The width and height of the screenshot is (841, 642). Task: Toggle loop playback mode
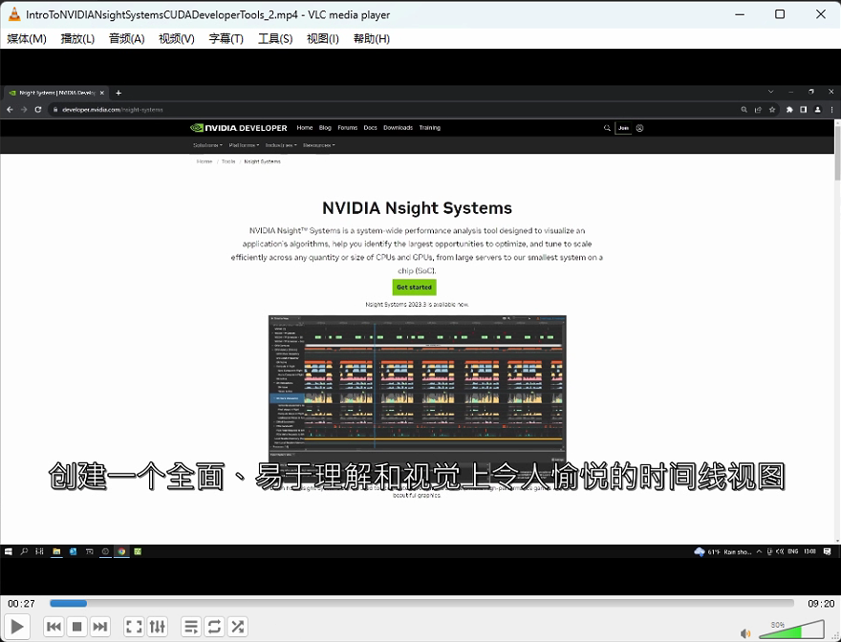click(214, 627)
